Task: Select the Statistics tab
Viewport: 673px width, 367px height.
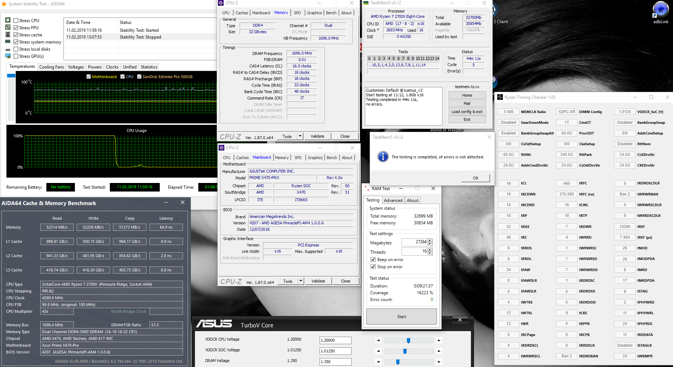Action: click(x=149, y=67)
